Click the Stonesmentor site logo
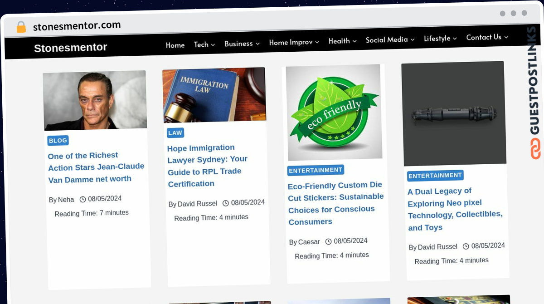 tap(71, 48)
